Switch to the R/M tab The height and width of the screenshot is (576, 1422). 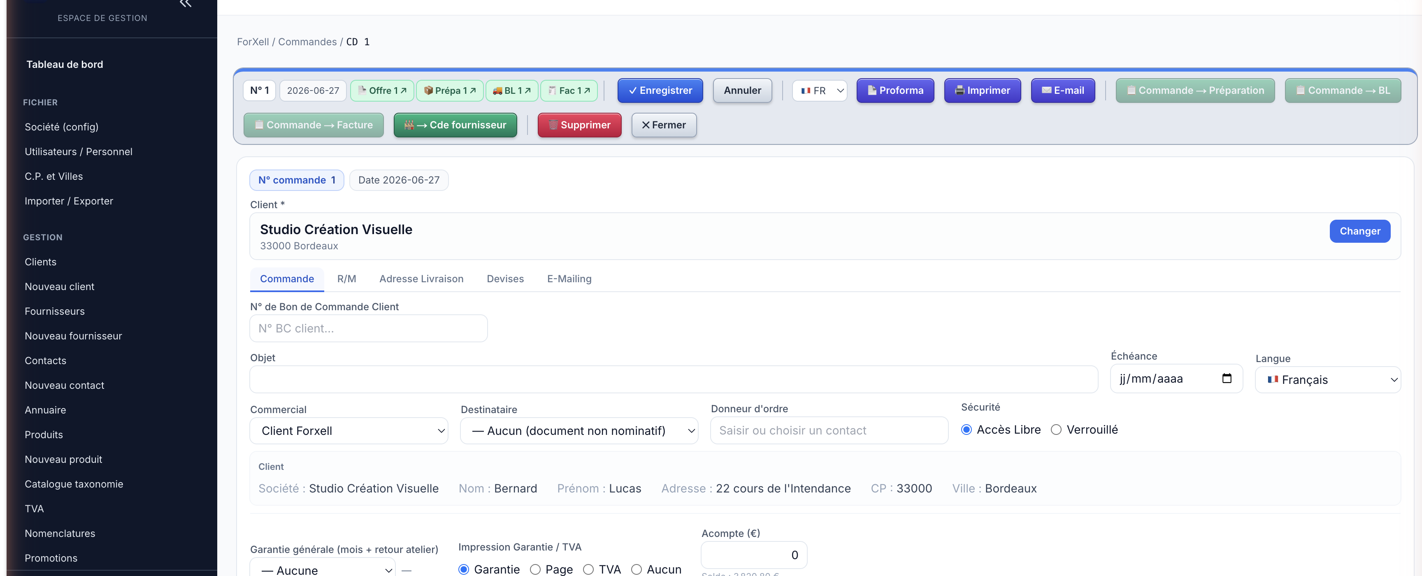347,279
